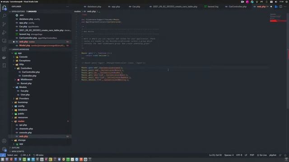
Task: Click the remote window indicator in status bar
Action: [3, 155]
